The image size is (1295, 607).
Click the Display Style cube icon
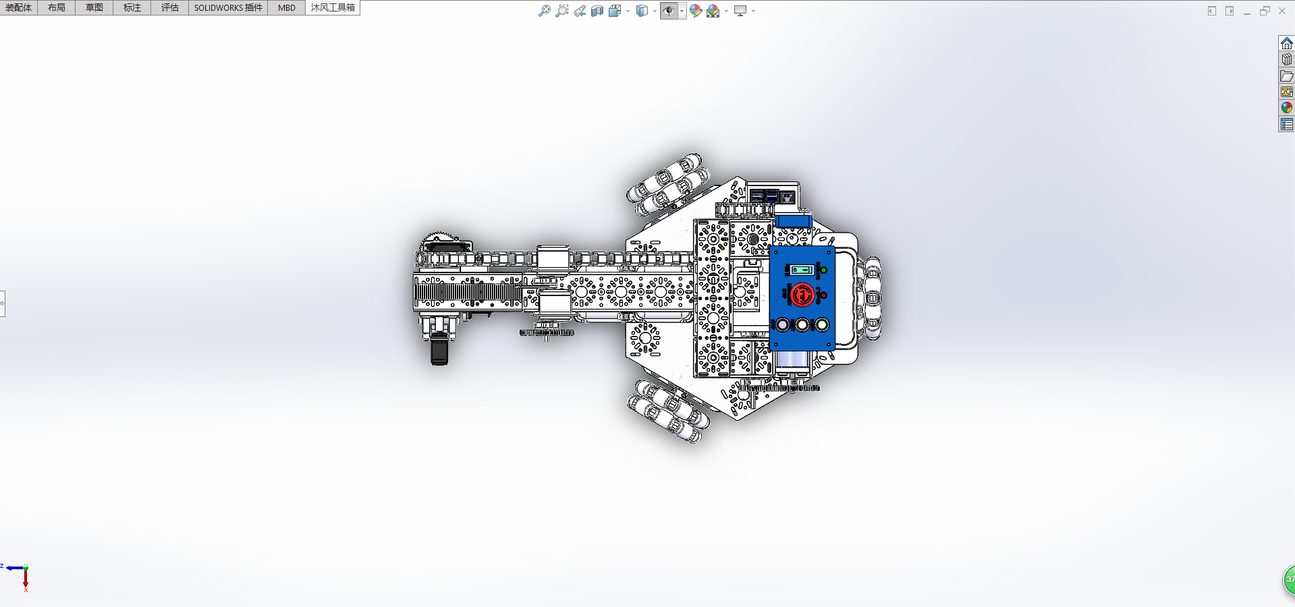pyautogui.click(x=642, y=11)
